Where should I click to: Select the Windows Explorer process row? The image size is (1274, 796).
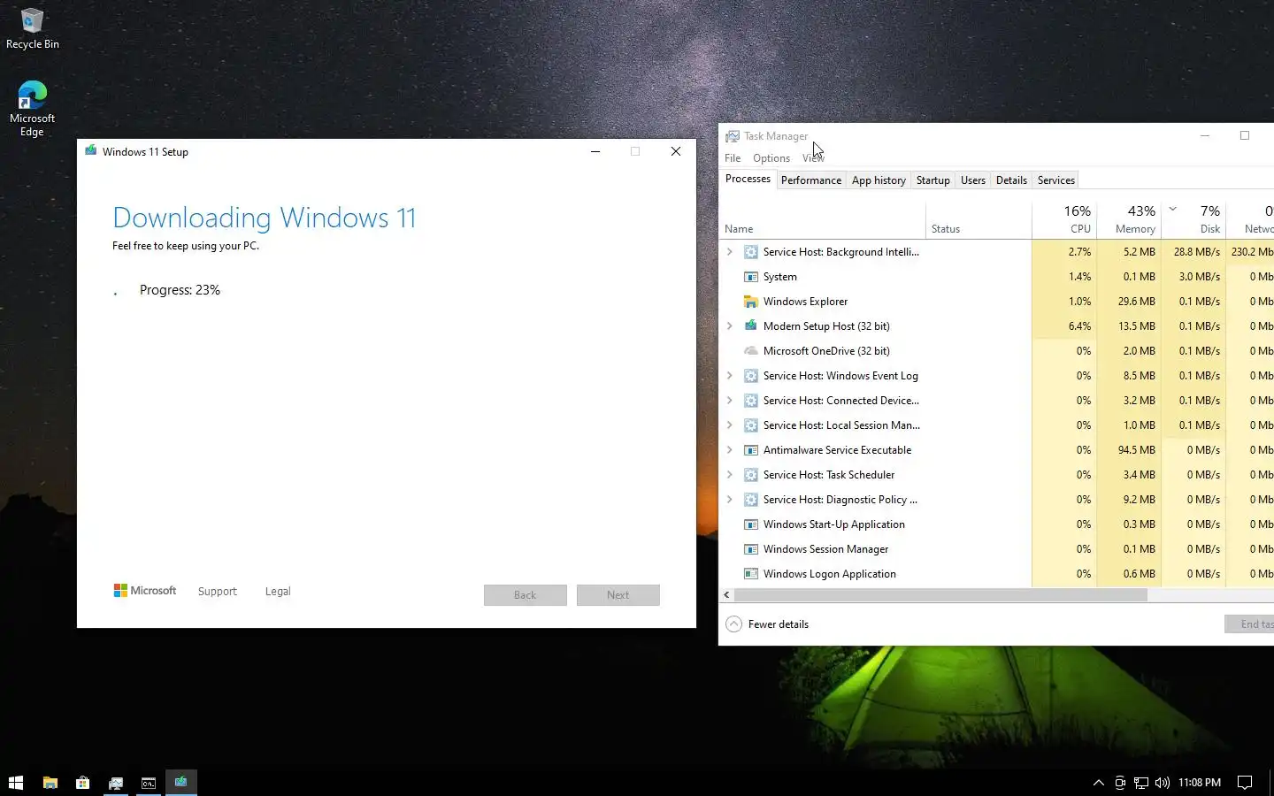997,302
